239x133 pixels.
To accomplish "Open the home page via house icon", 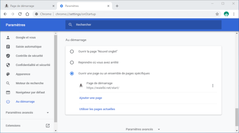I will (27, 14).
